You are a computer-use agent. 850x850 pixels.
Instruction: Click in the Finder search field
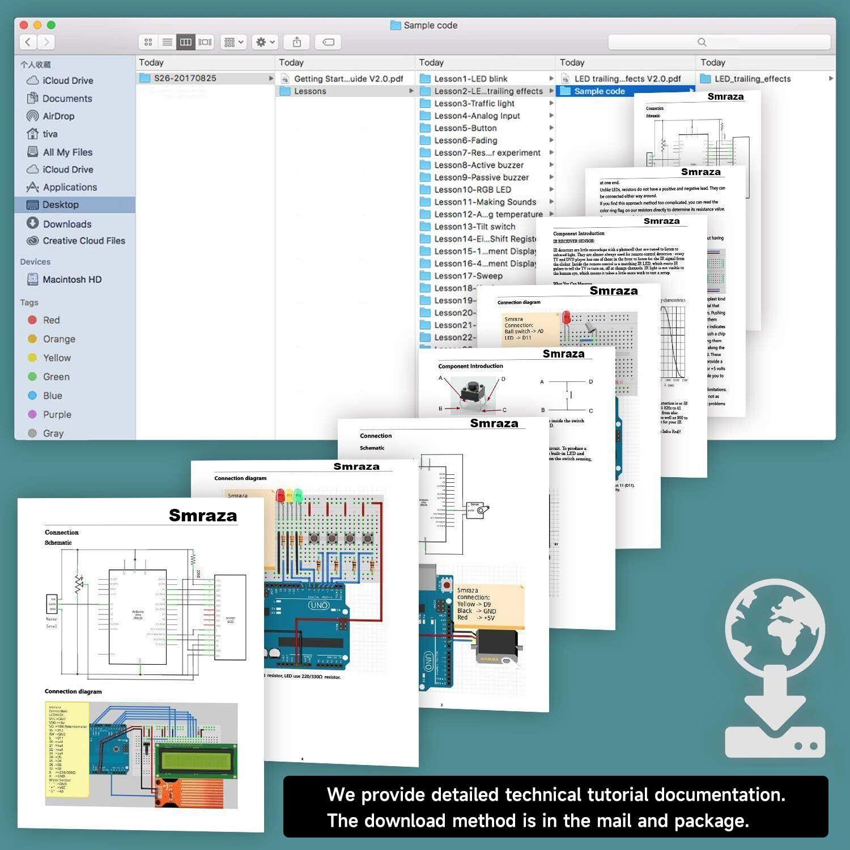click(x=719, y=42)
